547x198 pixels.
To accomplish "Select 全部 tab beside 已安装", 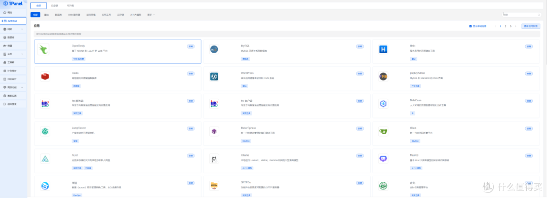I will [x=38, y=6].
